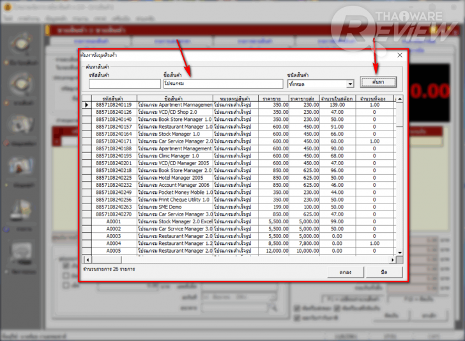Click stock quantity 91.00 in row 8857108240157
Image resolution: width=465 pixels, height=341 pixels.
click(337, 127)
